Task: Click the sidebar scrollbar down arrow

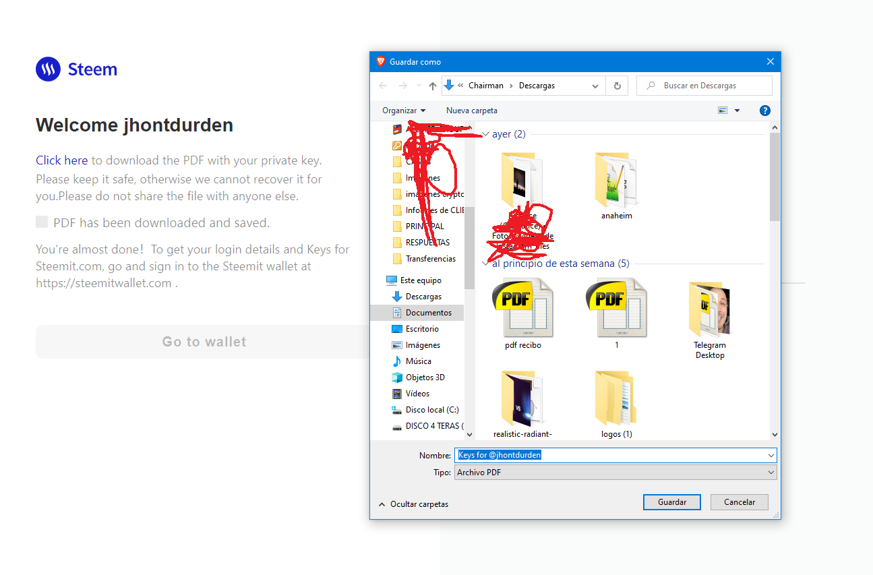Action: pyautogui.click(x=469, y=435)
